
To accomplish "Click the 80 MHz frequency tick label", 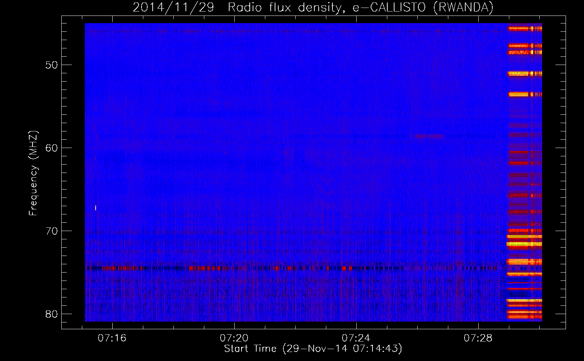I will pyautogui.click(x=52, y=314).
